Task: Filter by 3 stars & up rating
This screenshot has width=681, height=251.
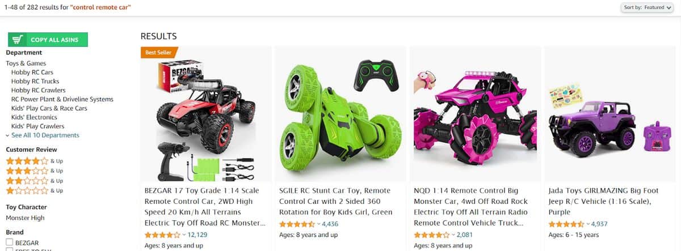Action: [34, 171]
